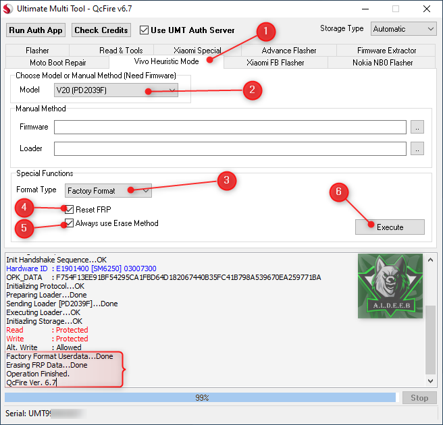Click the 'Alt. Write : Allowed' log line
Screen dimensions: 443x425
(x=44, y=347)
